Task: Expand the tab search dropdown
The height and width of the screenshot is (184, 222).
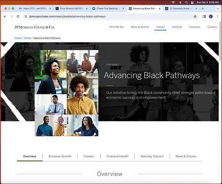Action: click(x=218, y=8)
